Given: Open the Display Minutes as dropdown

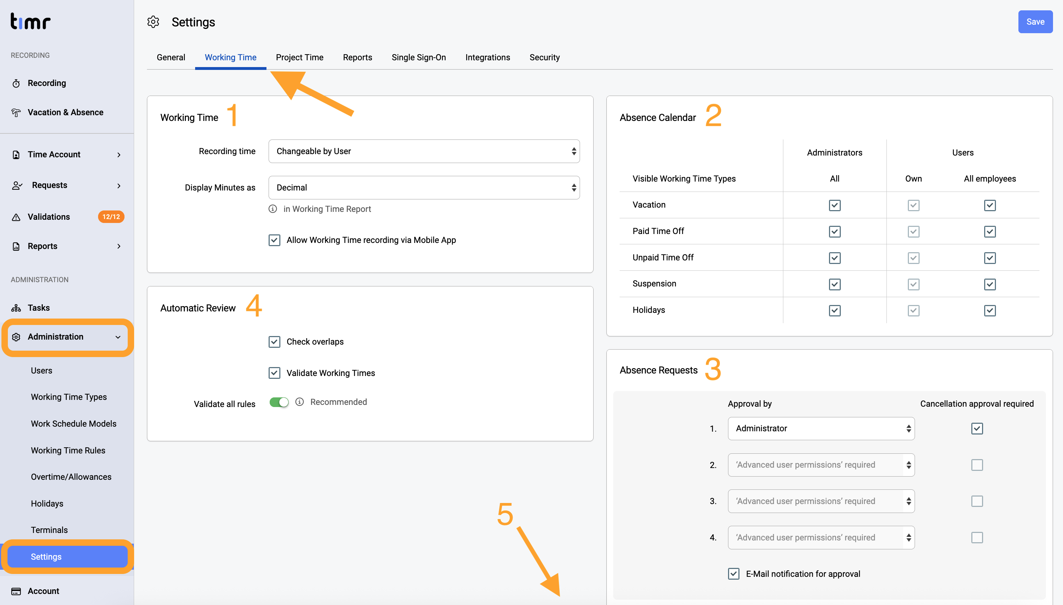Looking at the screenshot, I should (424, 187).
